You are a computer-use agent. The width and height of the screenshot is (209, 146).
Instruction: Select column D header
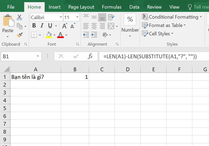[127, 69]
